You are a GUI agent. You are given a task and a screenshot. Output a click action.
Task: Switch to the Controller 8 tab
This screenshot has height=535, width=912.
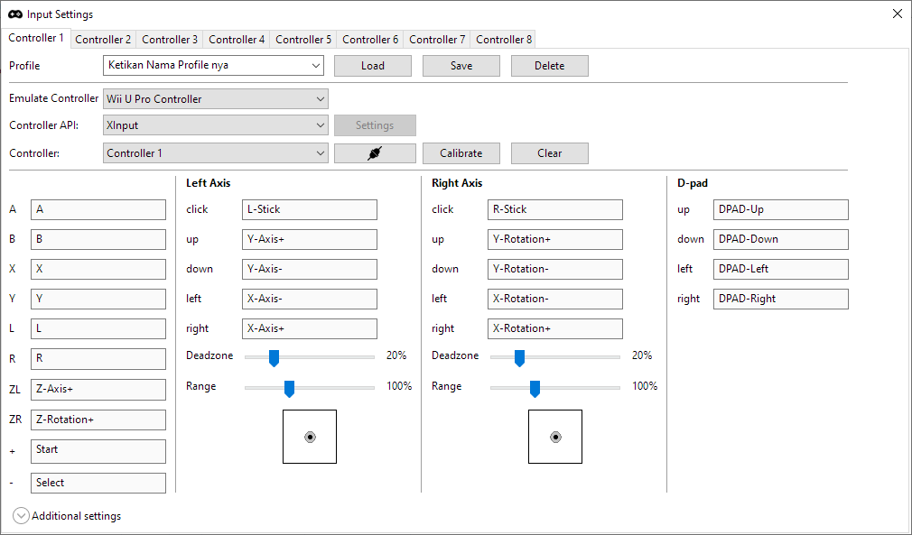(503, 39)
